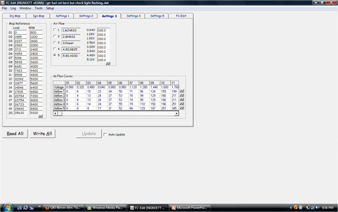The width and height of the screenshot is (338, 212).
Task: Enable the Auto Update checkbox
Action: [105, 135]
